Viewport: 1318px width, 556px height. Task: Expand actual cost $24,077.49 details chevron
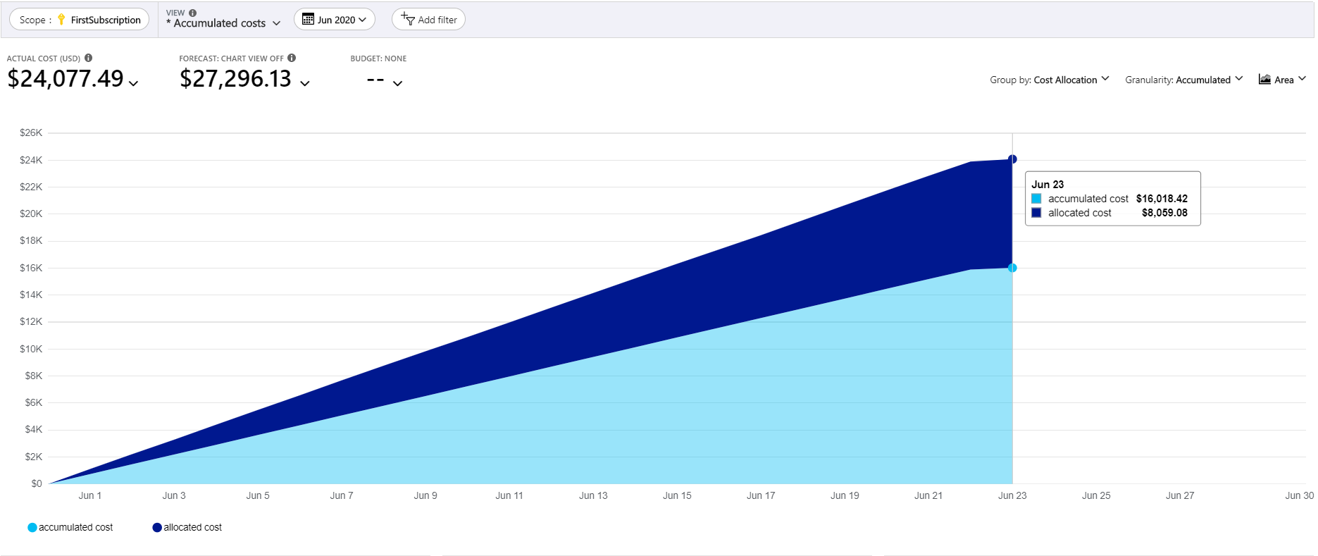134,83
